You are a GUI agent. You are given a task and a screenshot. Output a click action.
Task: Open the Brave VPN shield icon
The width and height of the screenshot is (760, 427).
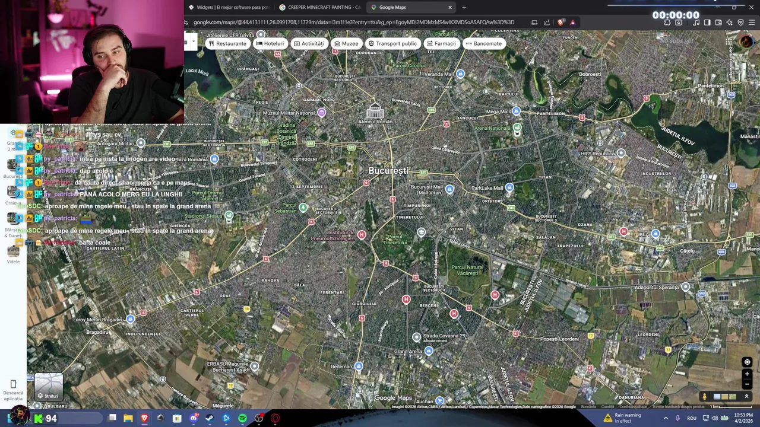(741, 23)
